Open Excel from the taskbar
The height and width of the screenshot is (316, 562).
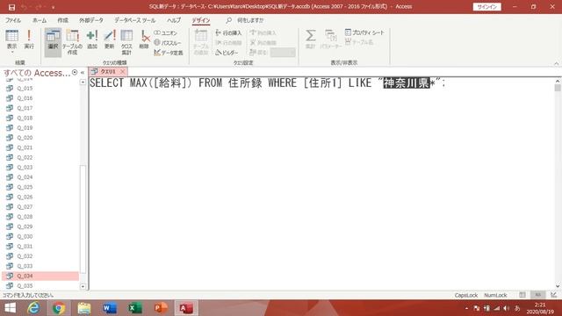click(x=135, y=308)
